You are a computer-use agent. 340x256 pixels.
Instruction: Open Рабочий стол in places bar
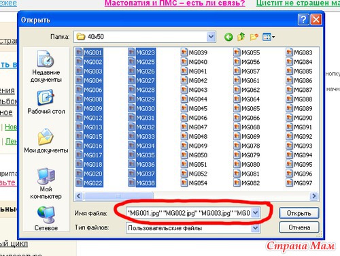pos(46,101)
